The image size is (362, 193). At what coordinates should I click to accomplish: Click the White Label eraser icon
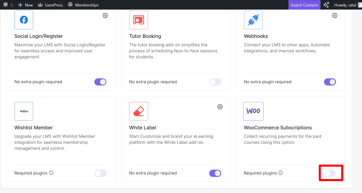coord(139,111)
